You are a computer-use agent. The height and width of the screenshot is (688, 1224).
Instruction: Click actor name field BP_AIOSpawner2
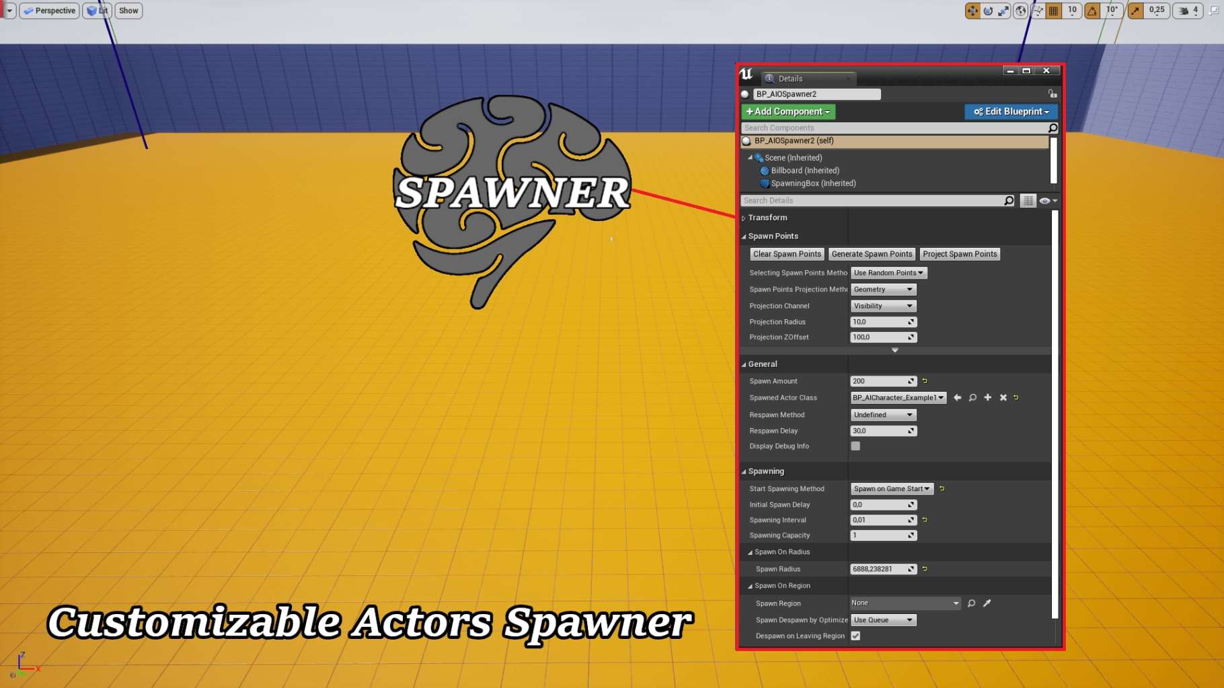pos(816,94)
